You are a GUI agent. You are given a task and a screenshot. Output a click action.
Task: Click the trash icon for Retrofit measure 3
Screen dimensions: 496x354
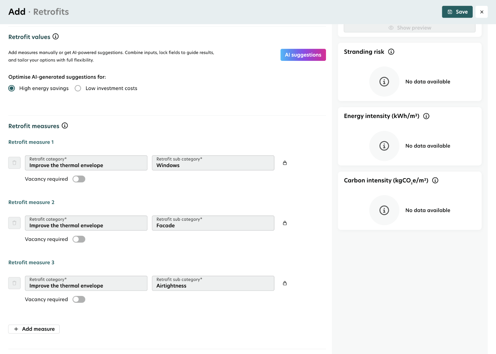14,283
